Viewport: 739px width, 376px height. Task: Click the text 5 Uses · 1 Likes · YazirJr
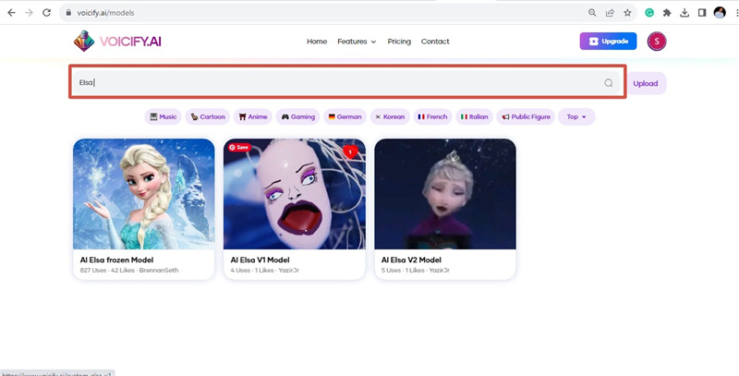coord(415,271)
